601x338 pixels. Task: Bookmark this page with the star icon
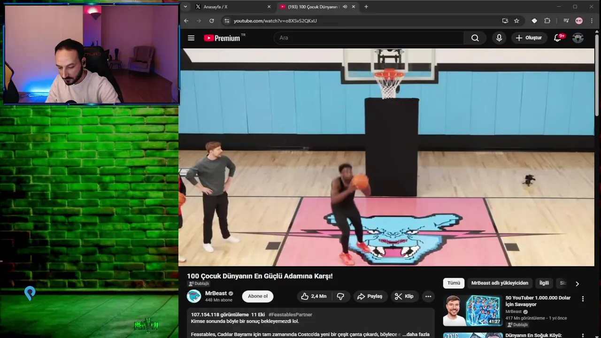coord(516,21)
